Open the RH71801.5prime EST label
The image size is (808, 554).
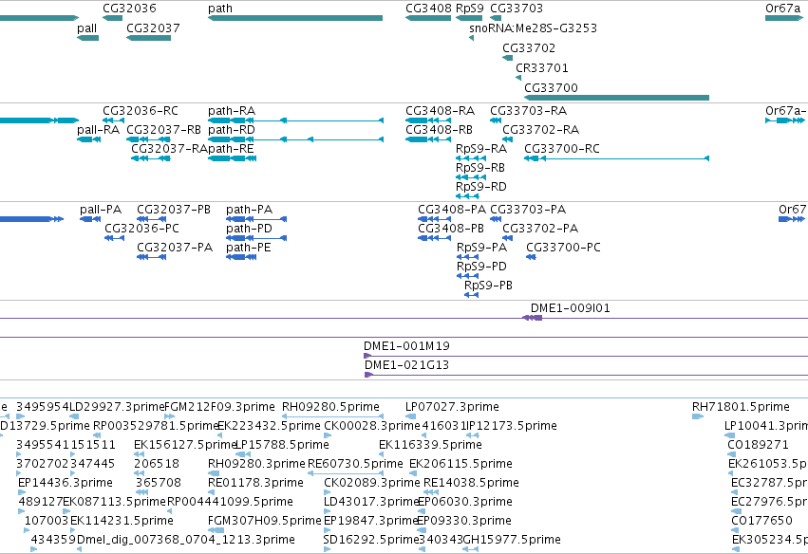(x=741, y=408)
